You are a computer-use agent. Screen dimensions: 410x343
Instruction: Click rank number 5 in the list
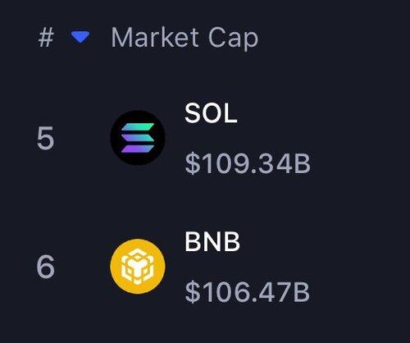[45, 138]
